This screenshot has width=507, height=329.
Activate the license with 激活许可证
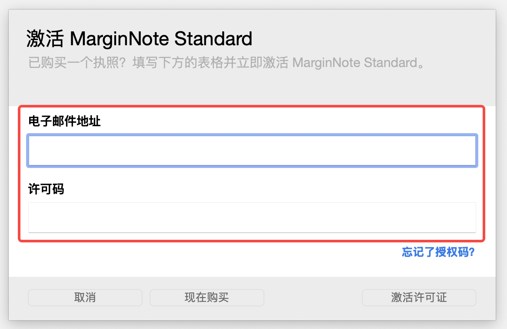[419, 298]
